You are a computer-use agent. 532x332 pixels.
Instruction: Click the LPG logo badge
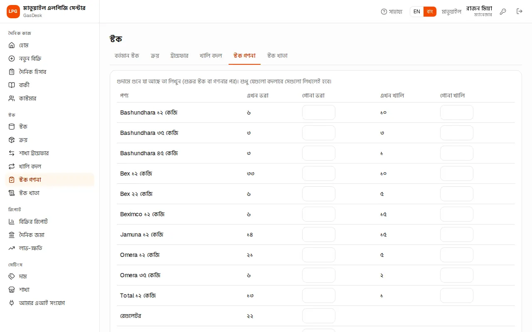pos(13,12)
